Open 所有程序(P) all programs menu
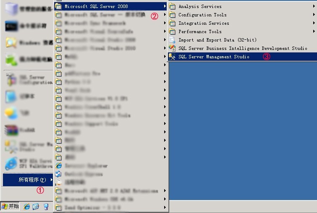The height and width of the screenshot is (213, 317). [28, 180]
